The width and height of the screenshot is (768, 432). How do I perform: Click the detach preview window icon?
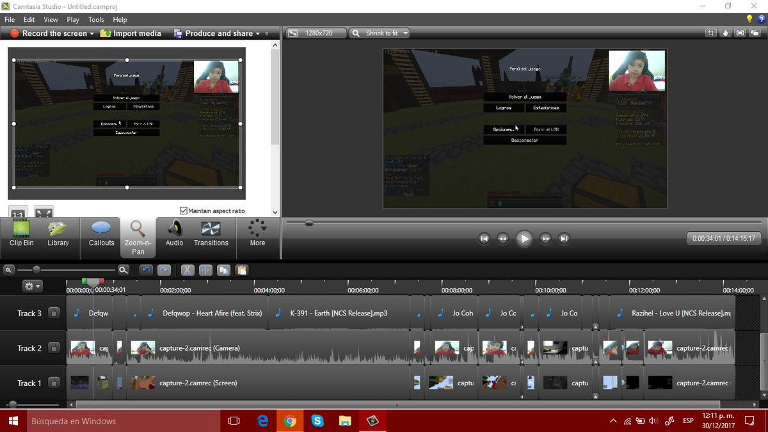pyautogui.click(x=755, y=33)
